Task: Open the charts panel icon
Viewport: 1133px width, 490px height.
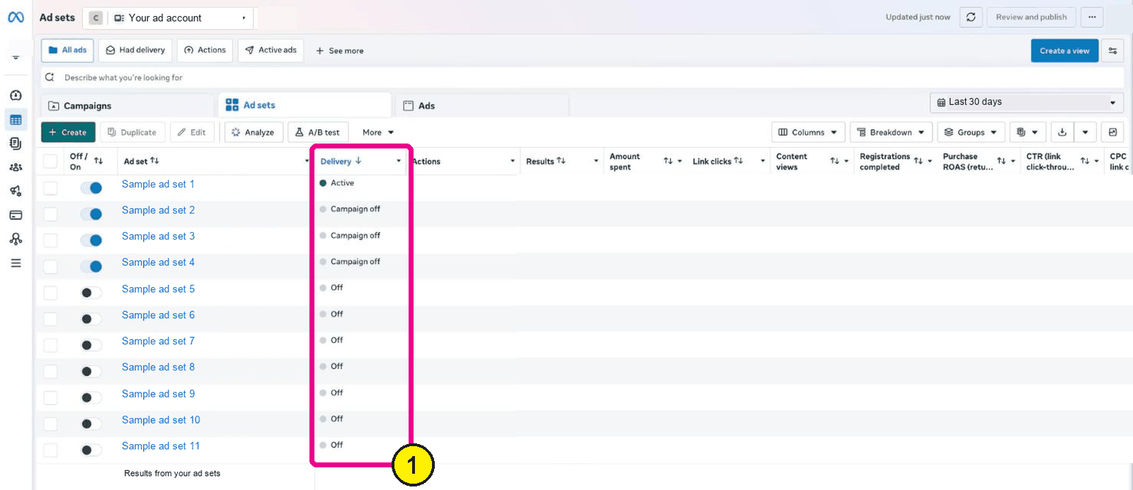Action: (1112, 132)
